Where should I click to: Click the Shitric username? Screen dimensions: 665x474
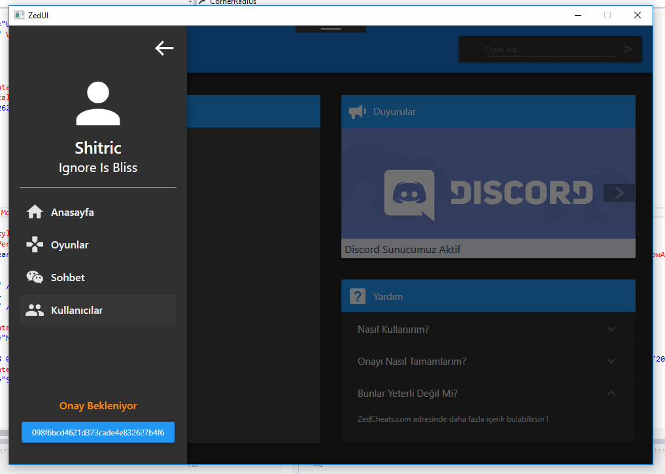98,148
